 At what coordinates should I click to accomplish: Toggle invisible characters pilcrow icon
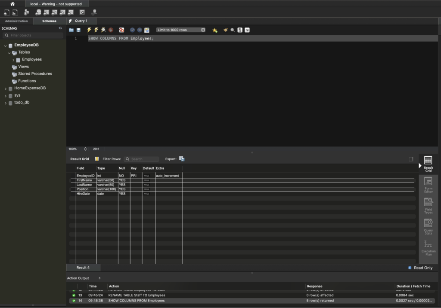(x=240, y=30)
